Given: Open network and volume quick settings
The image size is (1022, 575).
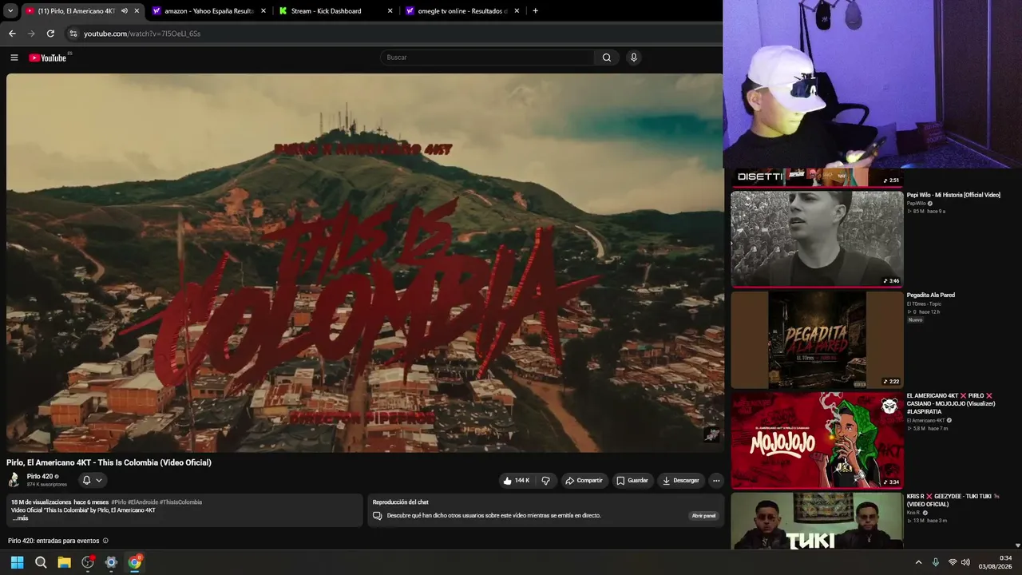Looking at the screenshot, I should click(x=959, y=562).
